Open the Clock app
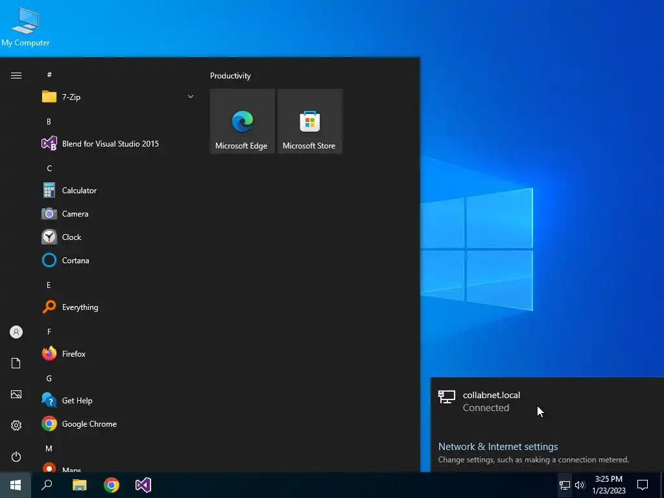The width and height of the screenshot is (664, 498). (119, 237)
